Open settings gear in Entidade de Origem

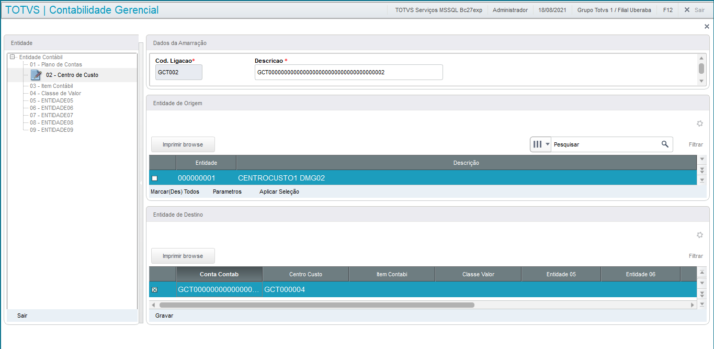[x=700, y=123]
